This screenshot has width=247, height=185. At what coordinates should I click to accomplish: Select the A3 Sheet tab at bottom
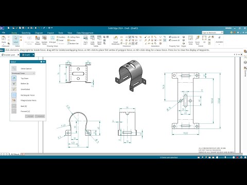[x=15, y=154]
